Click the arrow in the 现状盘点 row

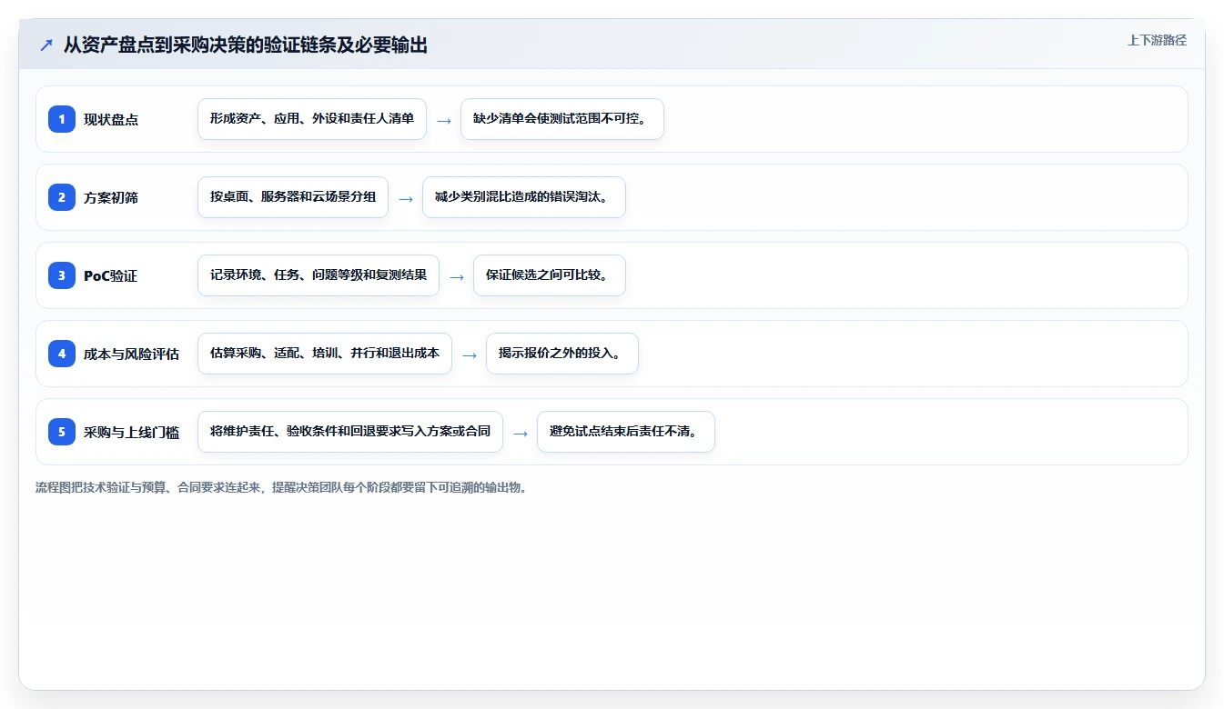point(444,120)
